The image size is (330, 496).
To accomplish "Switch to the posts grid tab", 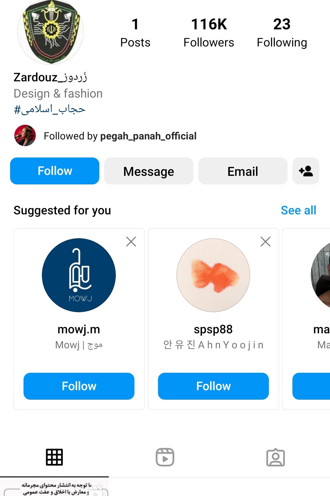I will [54, 457].
